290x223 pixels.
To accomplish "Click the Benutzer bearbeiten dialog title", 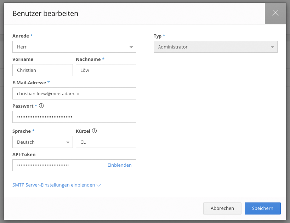I will 45,13.
